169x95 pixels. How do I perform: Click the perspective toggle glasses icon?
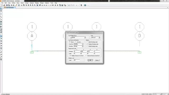click(x=53, y=5)
